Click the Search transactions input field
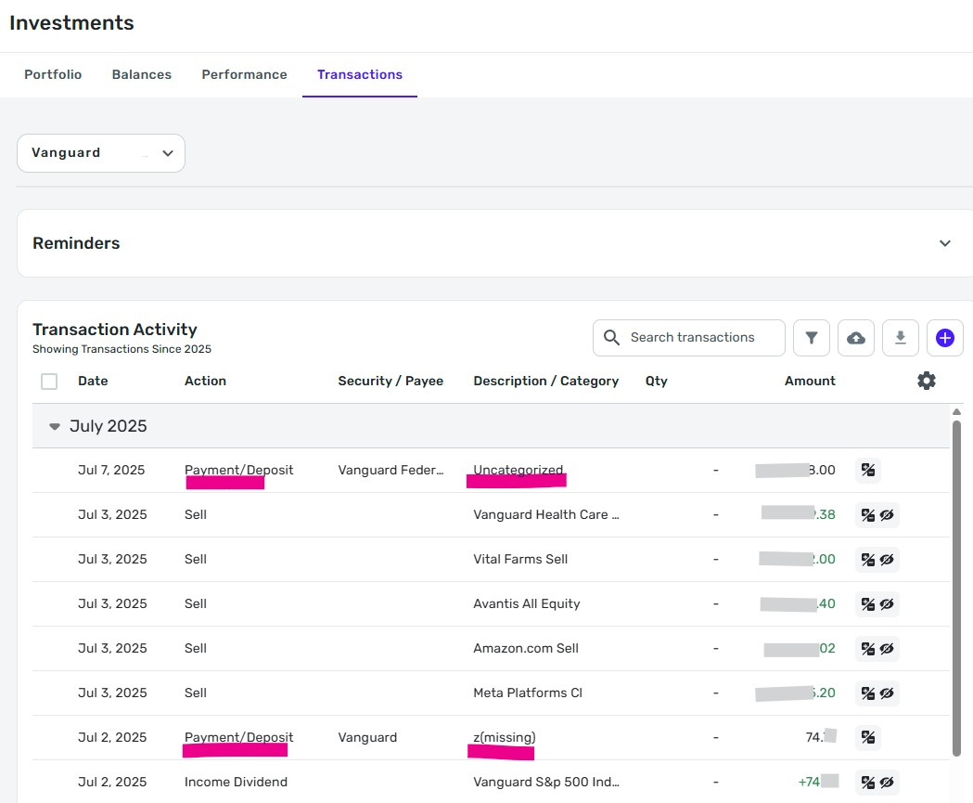 tap(700, 338)
